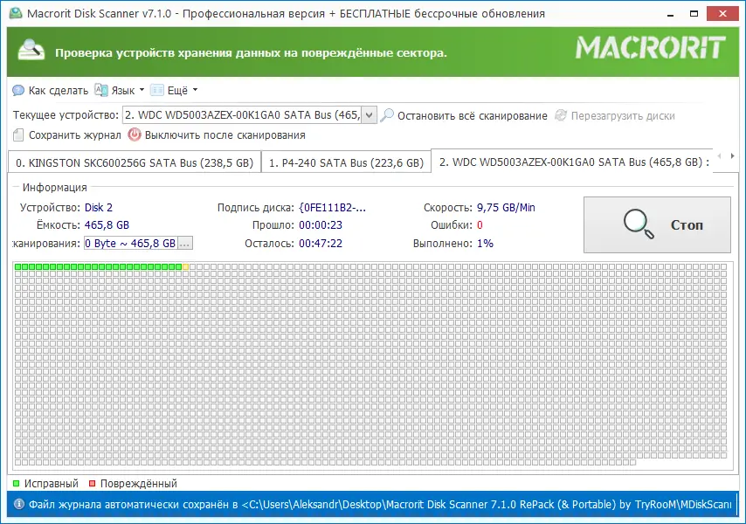Click the green Исправный legend swatch
Image resolution: width=746 pixels, height=524 pixels.
17,484
